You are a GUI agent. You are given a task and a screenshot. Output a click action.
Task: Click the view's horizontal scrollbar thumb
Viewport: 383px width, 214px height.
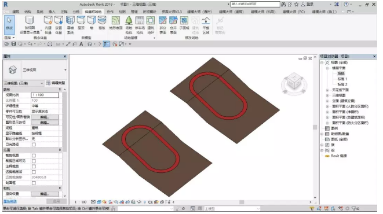242,202
